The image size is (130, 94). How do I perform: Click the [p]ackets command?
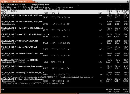pyautogui.click(x=29, y=9)
